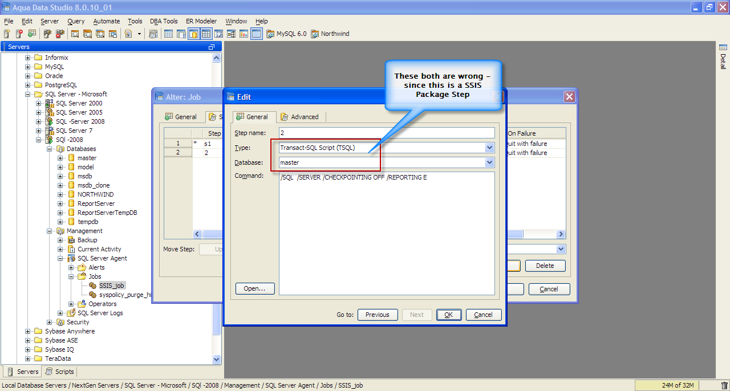Expand the Oracle tree node

(27, 76)
